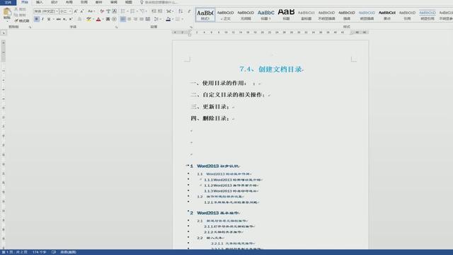Click the Sort A-Z icon
Image resolution: width=453 pixels, height=255 pixels.
180,11
